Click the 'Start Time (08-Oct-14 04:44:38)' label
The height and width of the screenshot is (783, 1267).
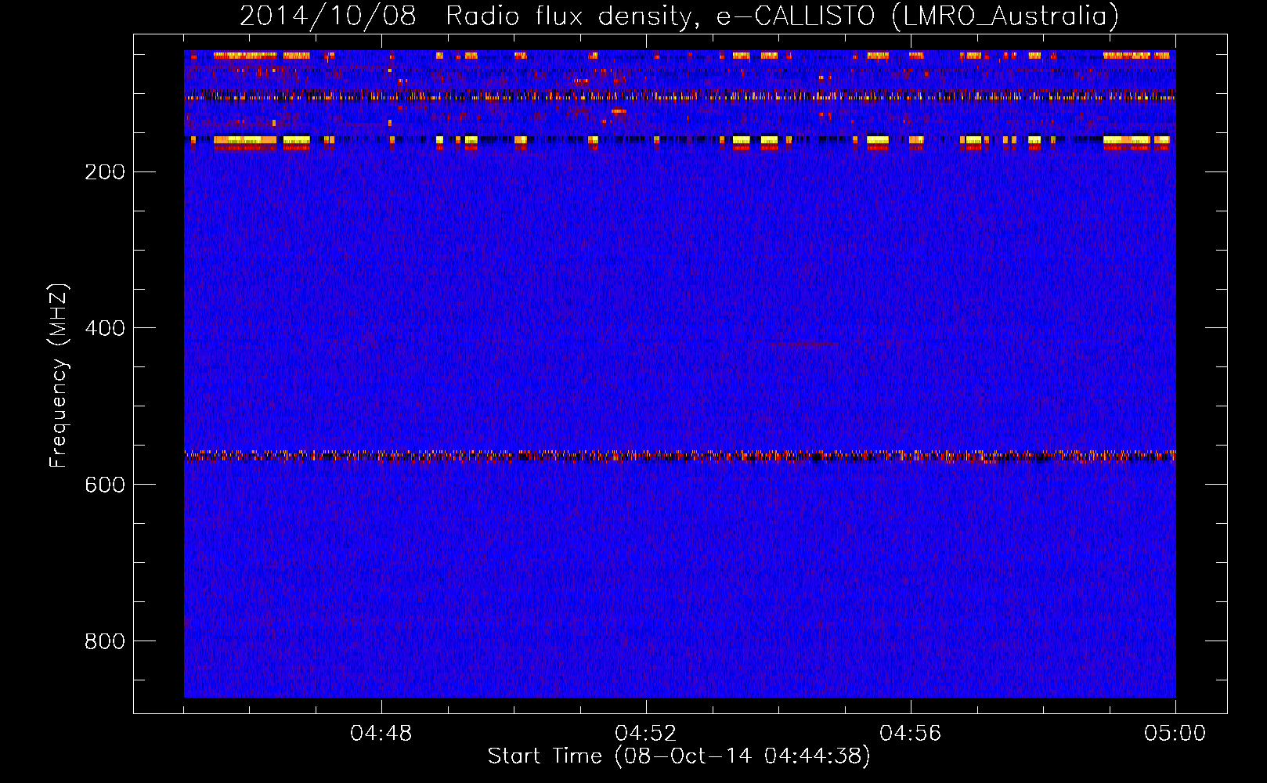679,756
